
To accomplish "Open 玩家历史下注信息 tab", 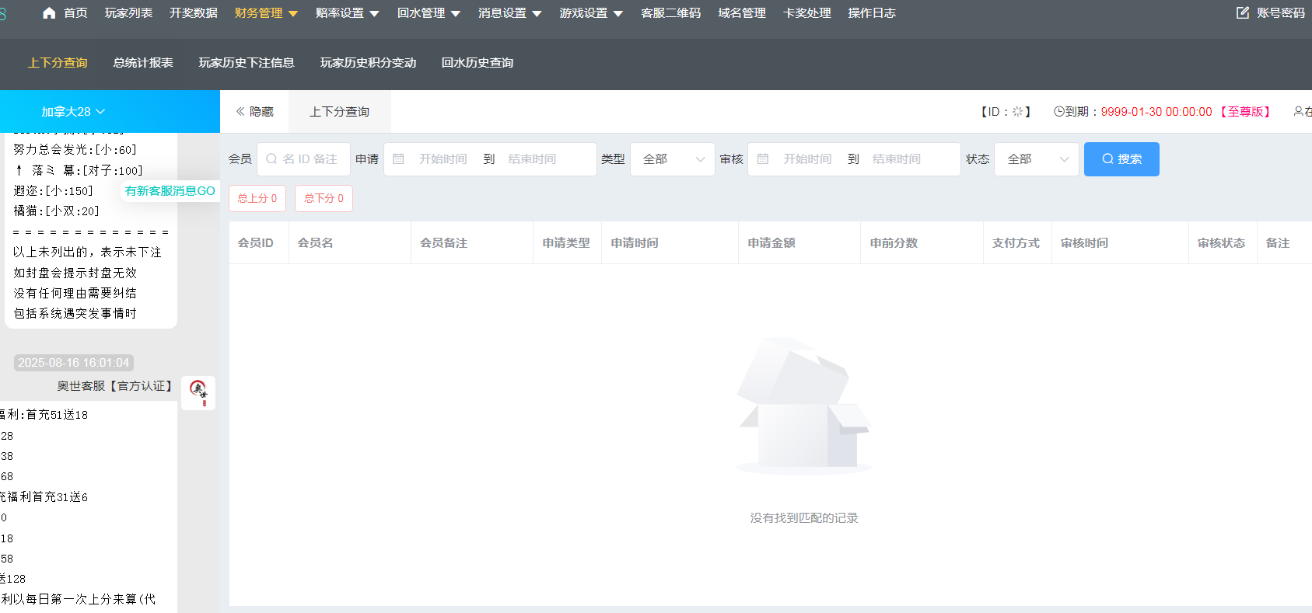I will 247,63.
